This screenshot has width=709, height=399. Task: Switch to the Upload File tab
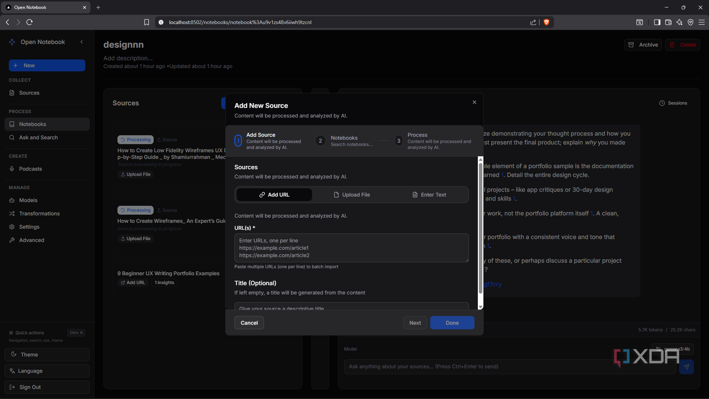(352, 195)
